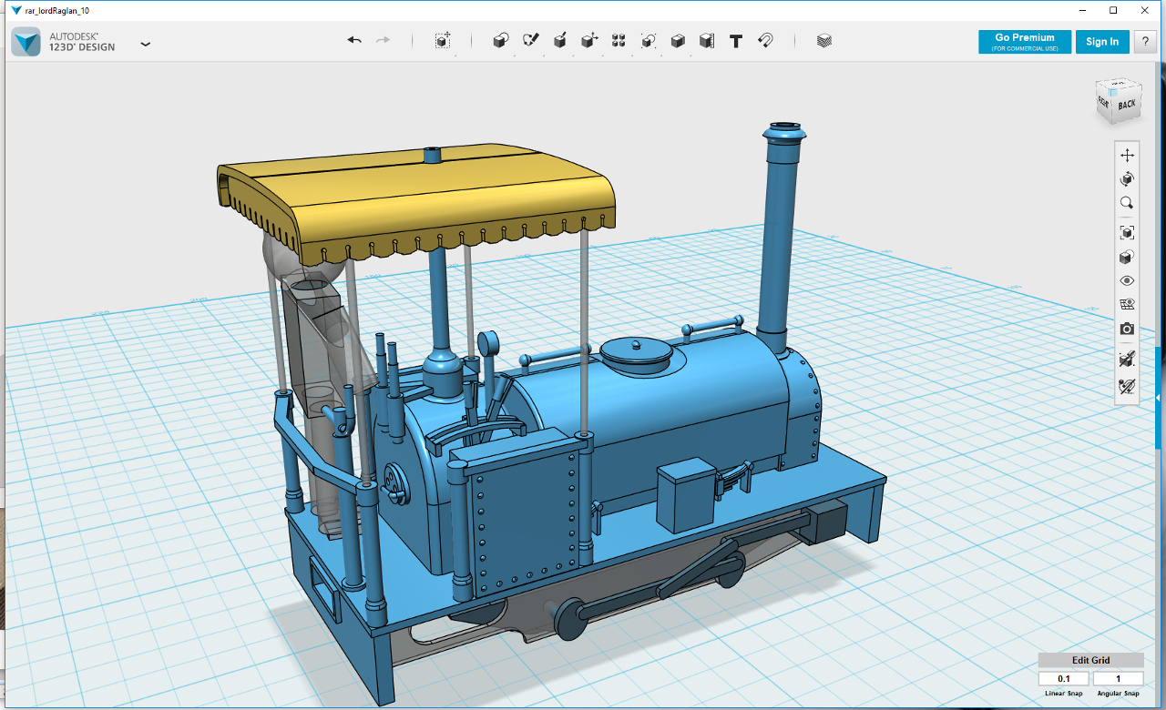Image resolution: width=1166 pixels, height=710 pixels.
Task: Click the Angular Snap value field
Action: pyautogui.click(x=1118, y=678)
